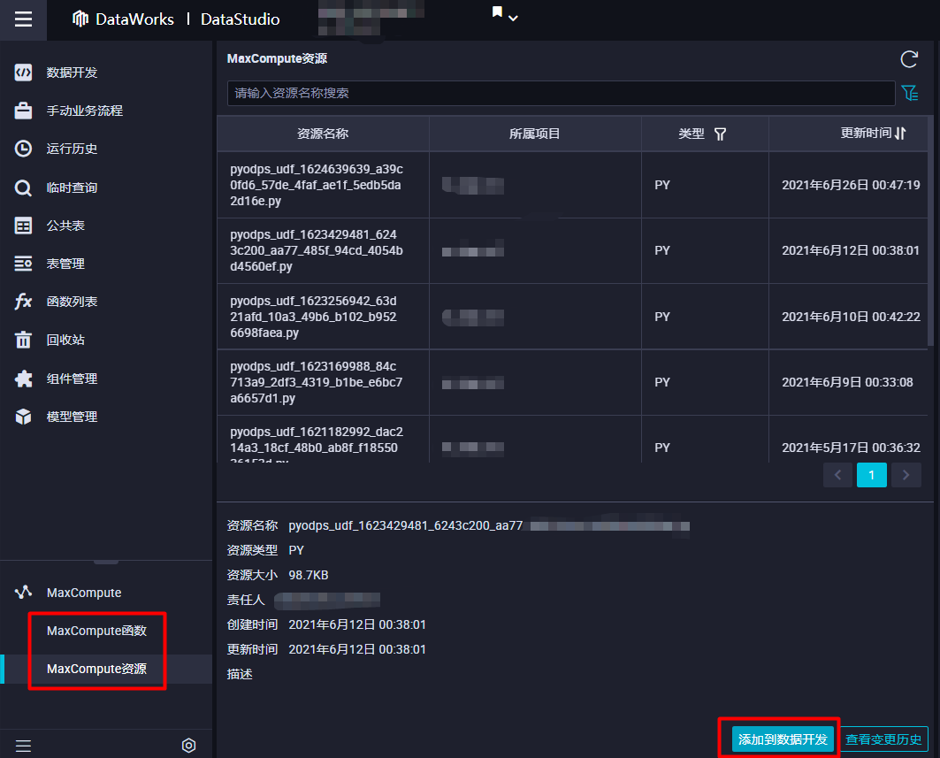Select resource pyodps_udf_1624639639 row

point(572,185)
